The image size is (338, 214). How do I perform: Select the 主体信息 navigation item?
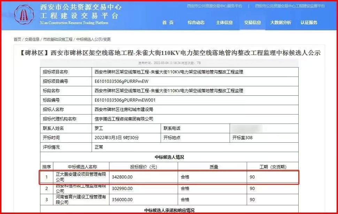224,23
